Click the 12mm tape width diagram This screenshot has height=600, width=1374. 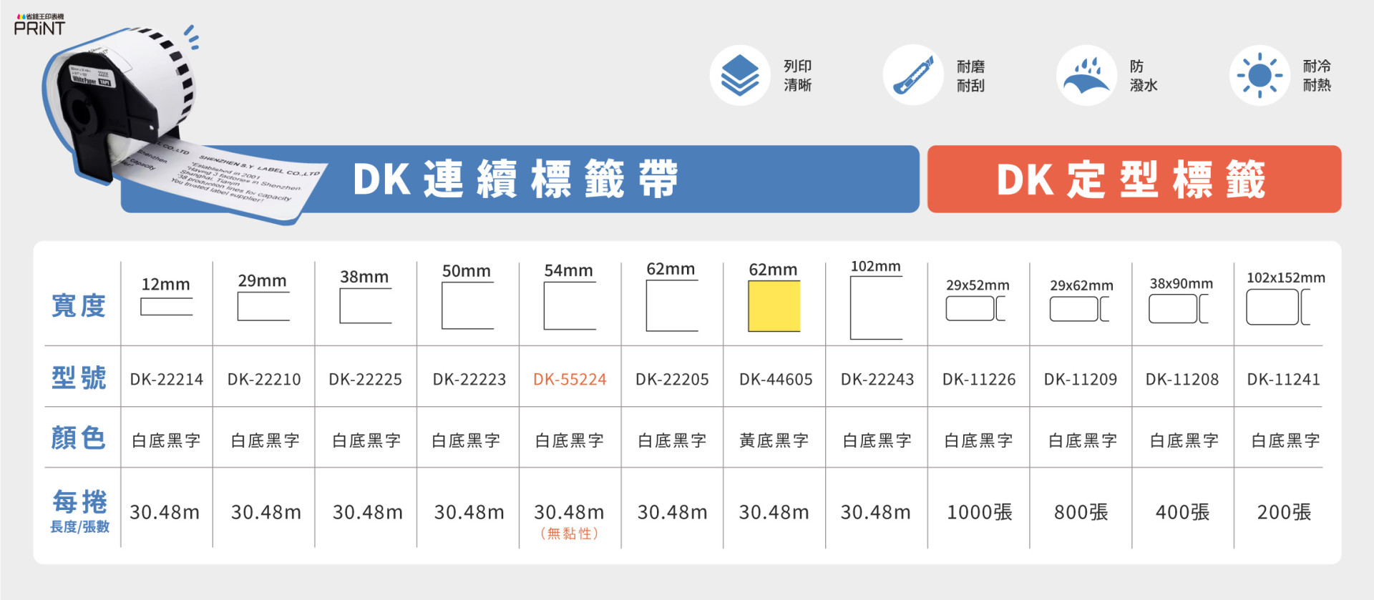click(x=167, y=307)
